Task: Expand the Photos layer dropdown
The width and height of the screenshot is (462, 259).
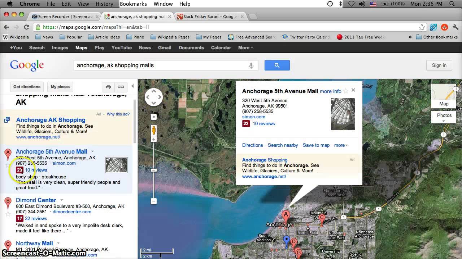Action: pyautogui.click(x=444, y=121)
